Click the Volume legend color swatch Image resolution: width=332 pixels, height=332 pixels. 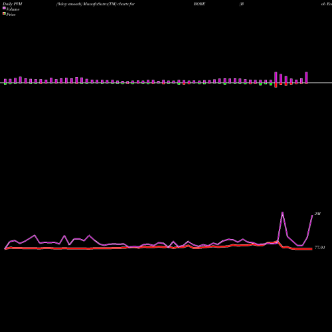pos(4,9)
